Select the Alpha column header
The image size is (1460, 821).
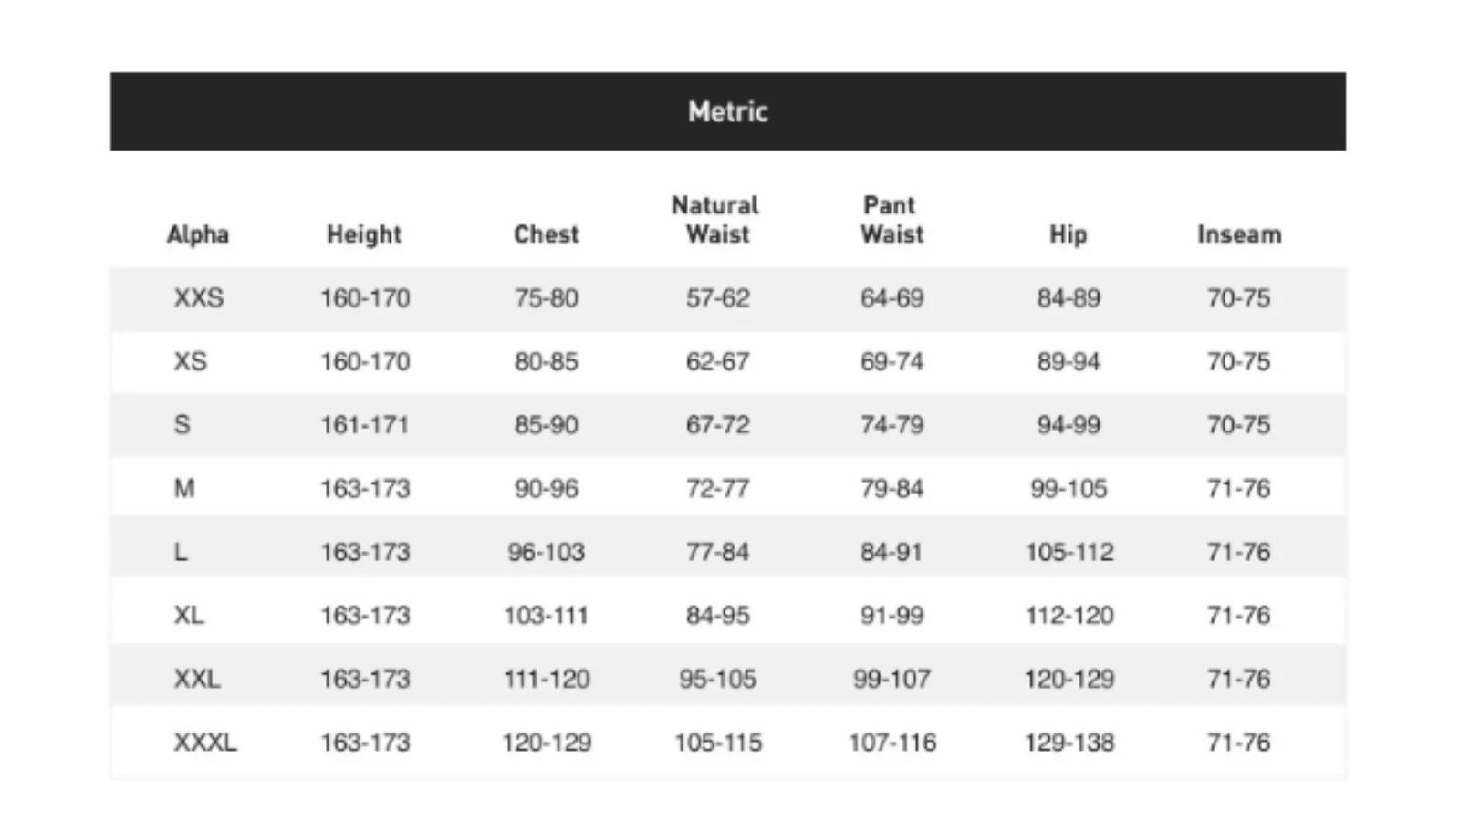[x=197, y=234]
